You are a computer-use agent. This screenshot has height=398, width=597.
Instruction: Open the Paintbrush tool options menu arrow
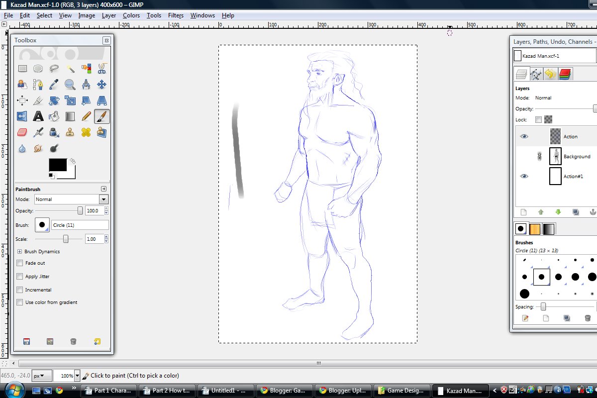(103, 189)
